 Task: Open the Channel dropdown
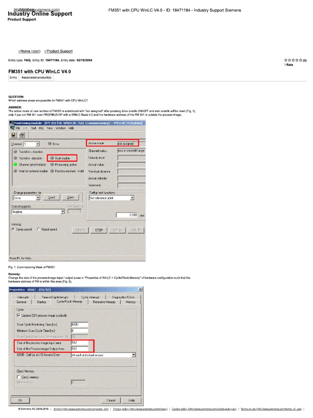(38, 144)
